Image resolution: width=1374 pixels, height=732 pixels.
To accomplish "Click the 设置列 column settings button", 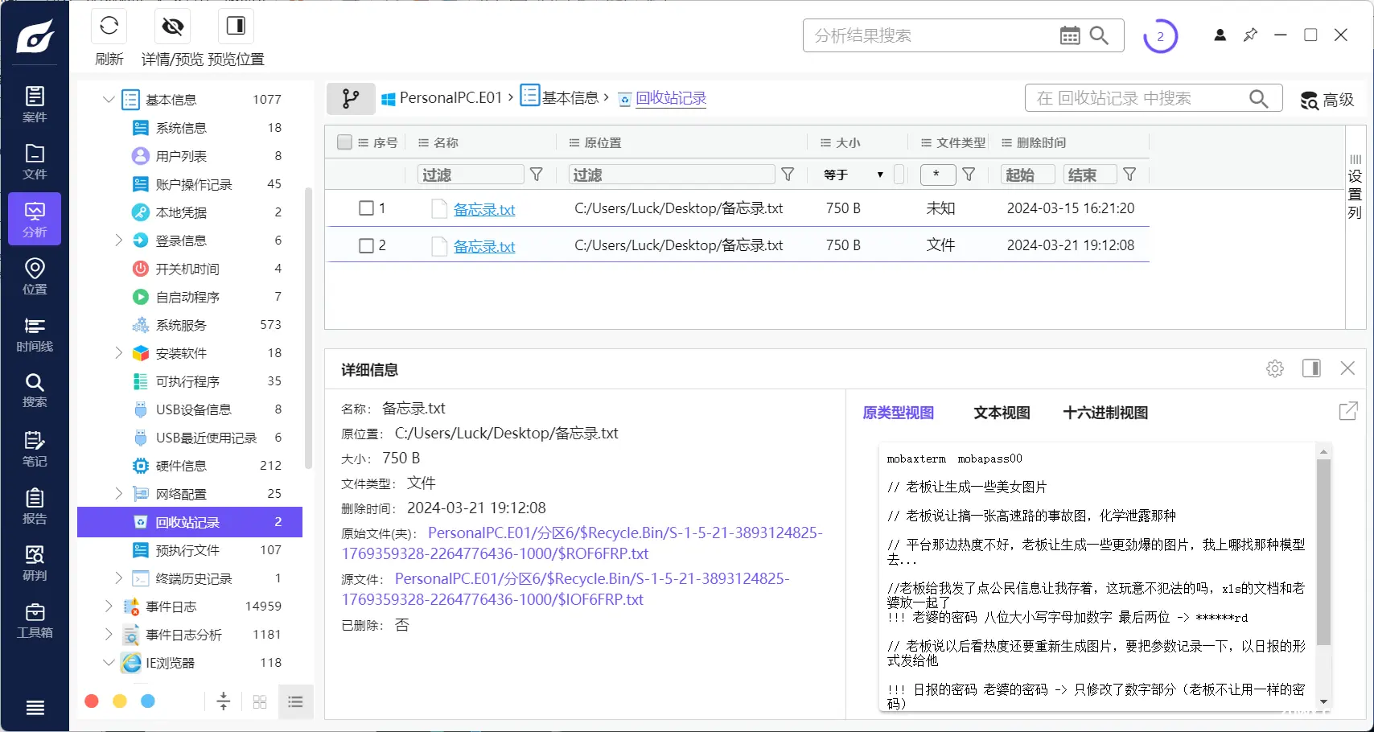I will pos(1355,187).
